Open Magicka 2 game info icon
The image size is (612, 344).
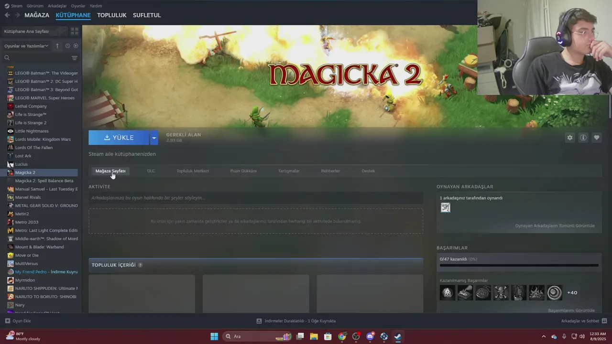(583, 138)
